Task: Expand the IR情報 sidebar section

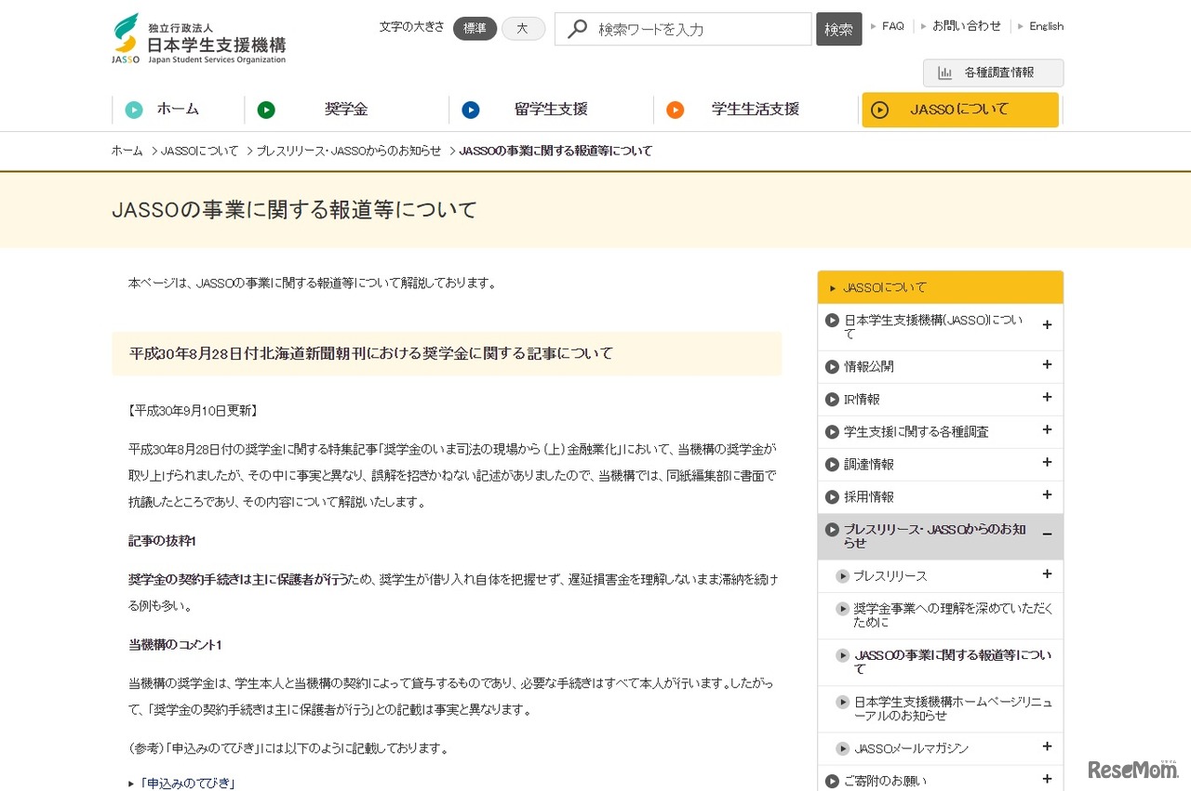Action: pos(1048,399)
